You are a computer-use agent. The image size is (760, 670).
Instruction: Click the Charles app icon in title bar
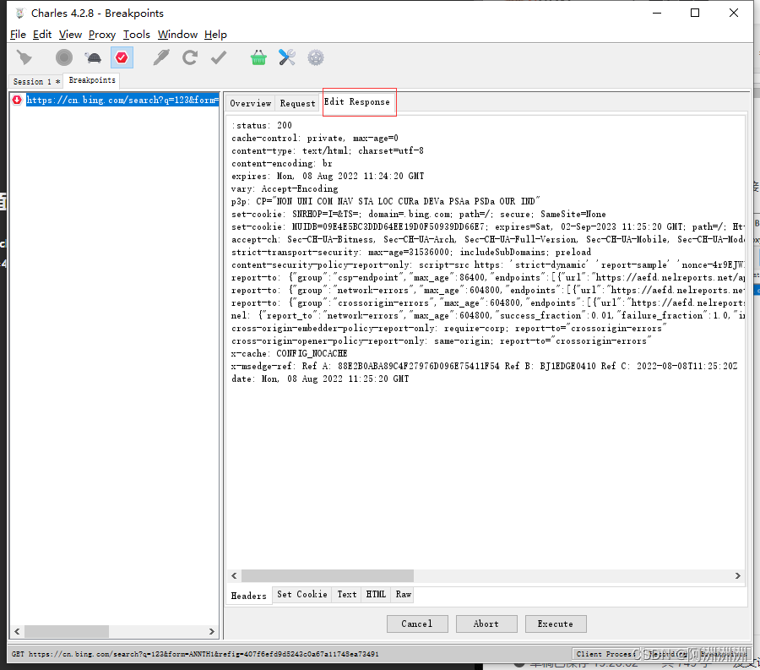19,13
